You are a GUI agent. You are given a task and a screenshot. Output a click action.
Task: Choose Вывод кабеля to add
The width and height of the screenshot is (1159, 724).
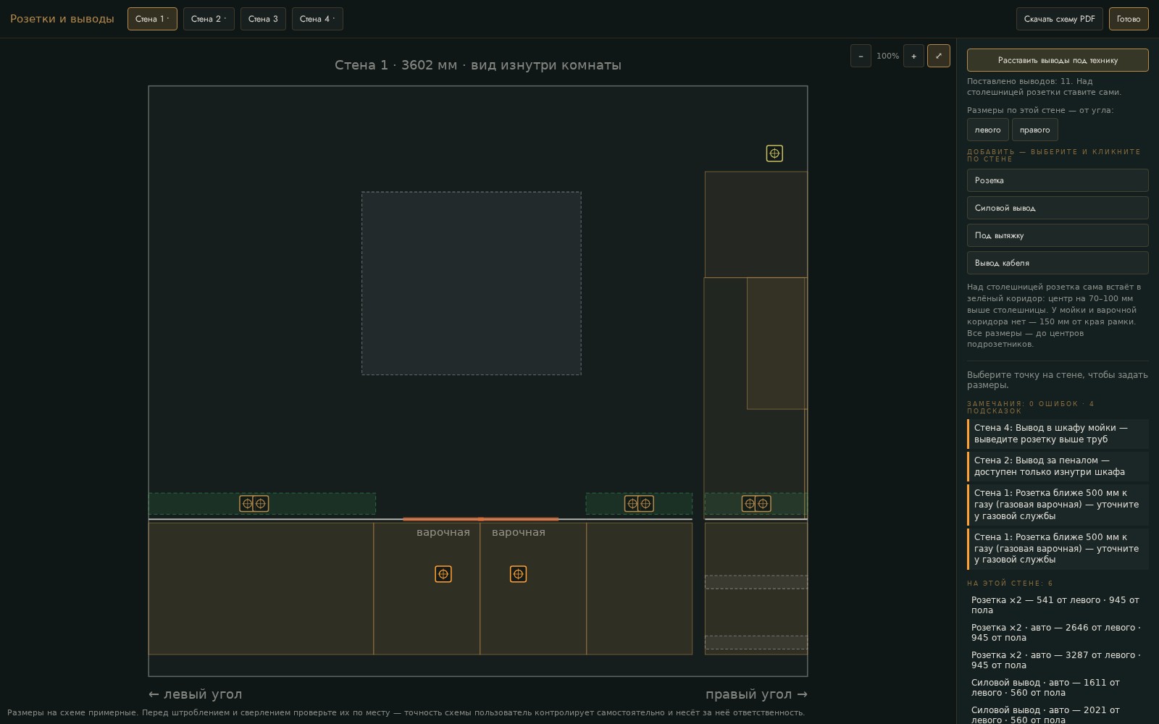(x=1058, y=263)
